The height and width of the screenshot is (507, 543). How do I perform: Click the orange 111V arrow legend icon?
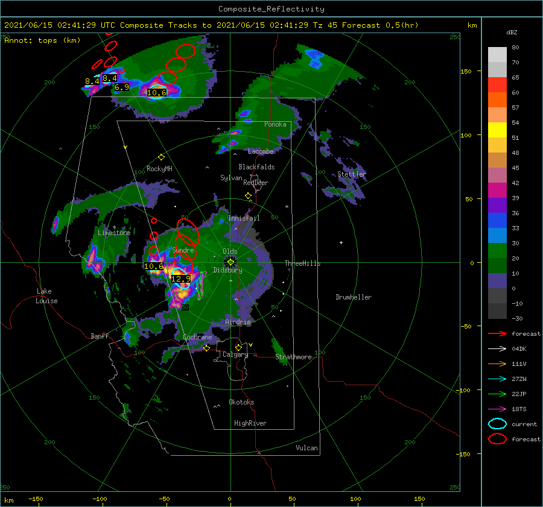click(x=497, y=364)
